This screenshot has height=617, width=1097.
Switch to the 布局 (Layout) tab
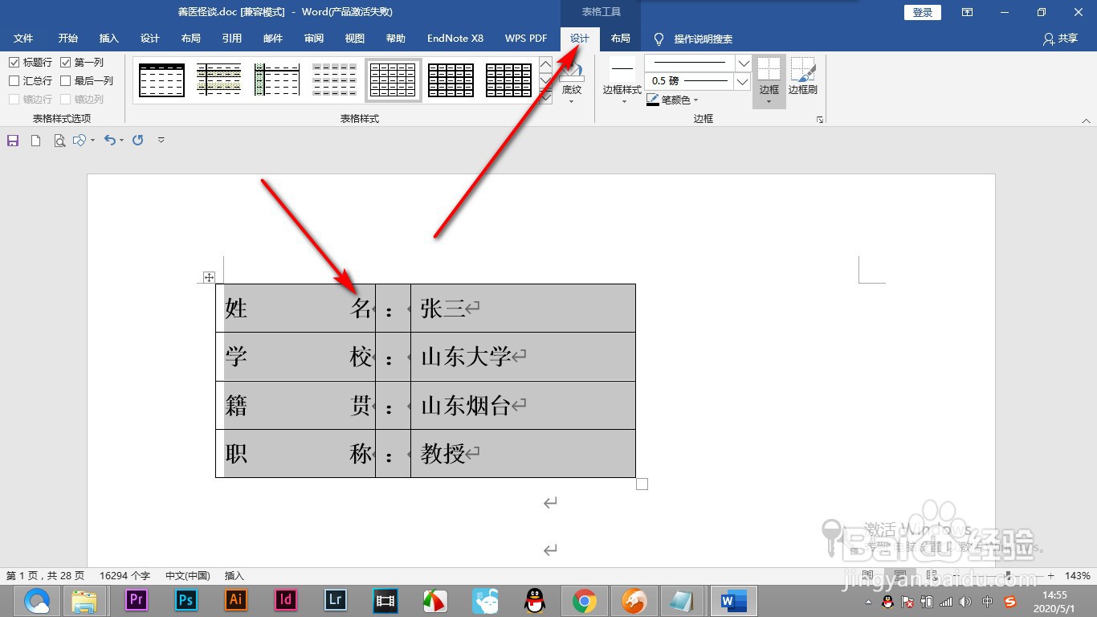pyautogui.click(x=620, y=38)
